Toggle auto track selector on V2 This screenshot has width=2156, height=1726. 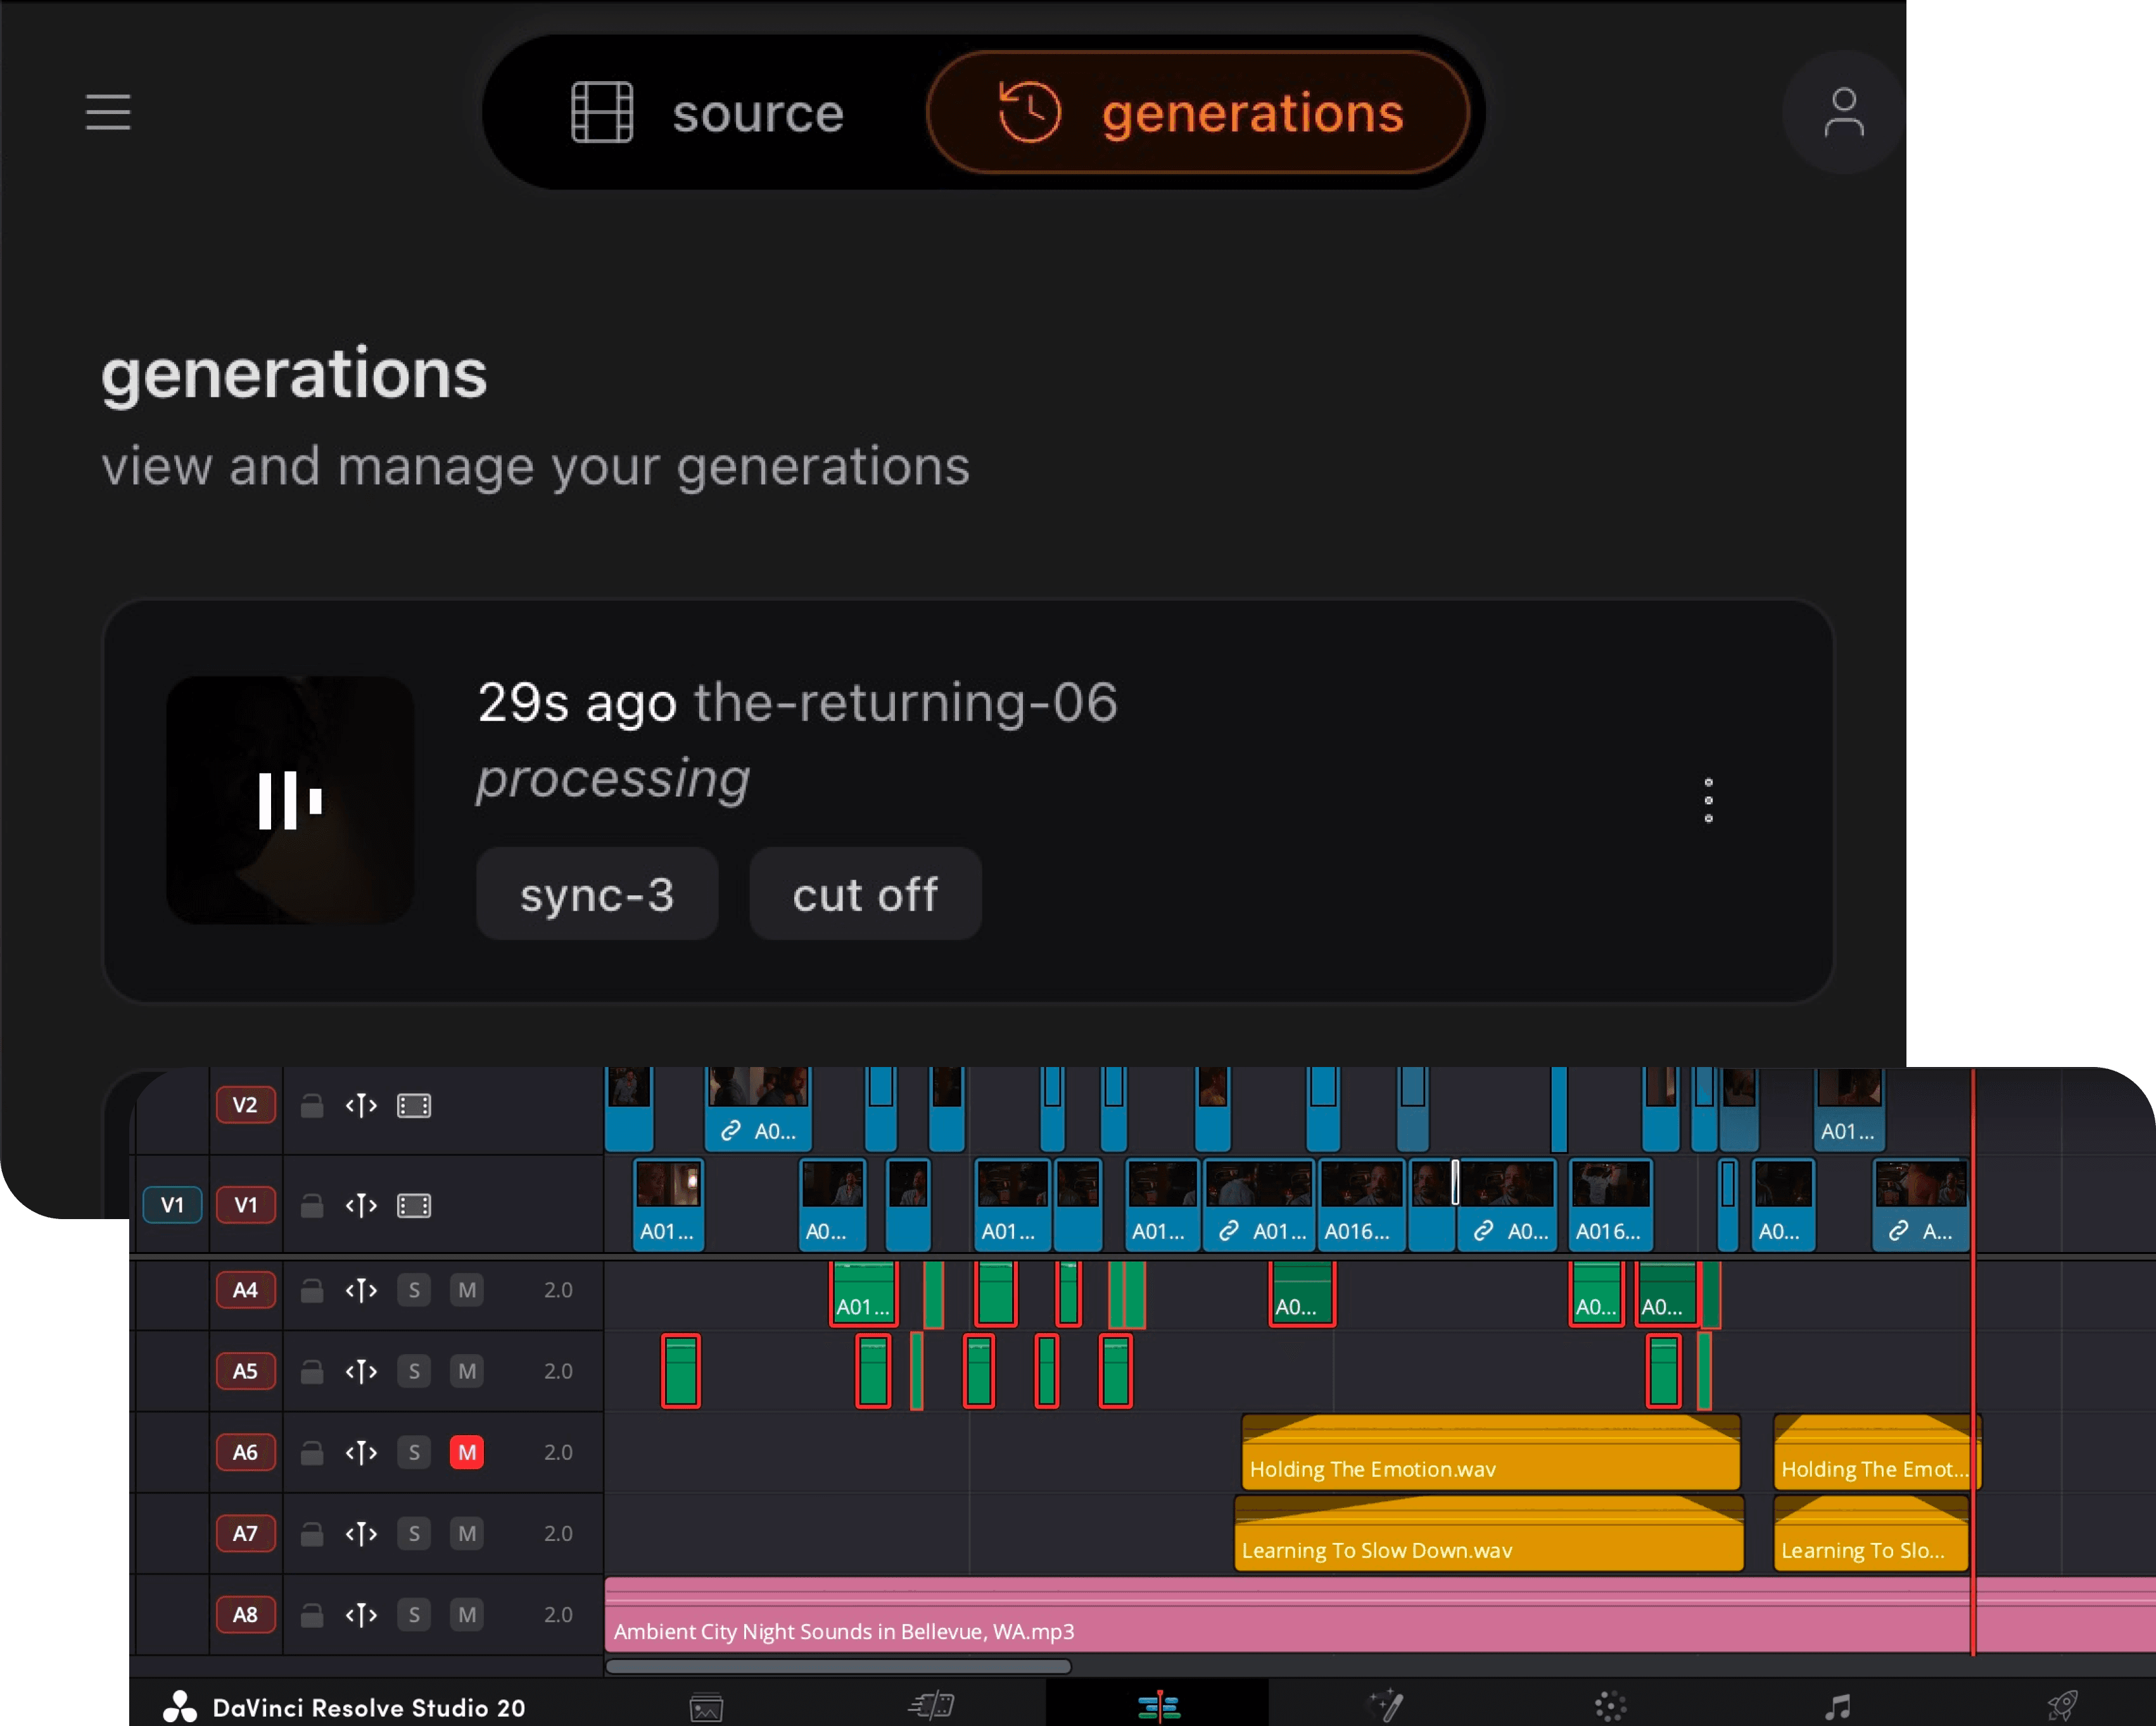[361, 1106]
